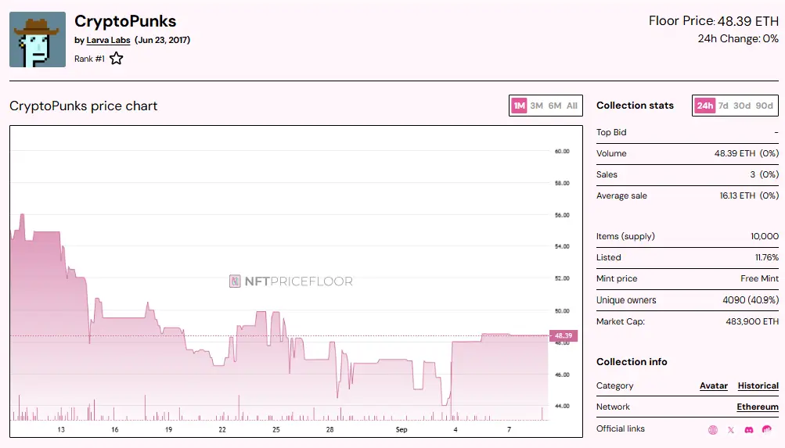Open the last pink official link icon

pos(768,429)
